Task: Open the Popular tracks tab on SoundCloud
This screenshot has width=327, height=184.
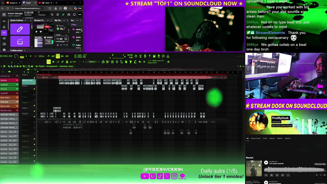Action: 255,138
